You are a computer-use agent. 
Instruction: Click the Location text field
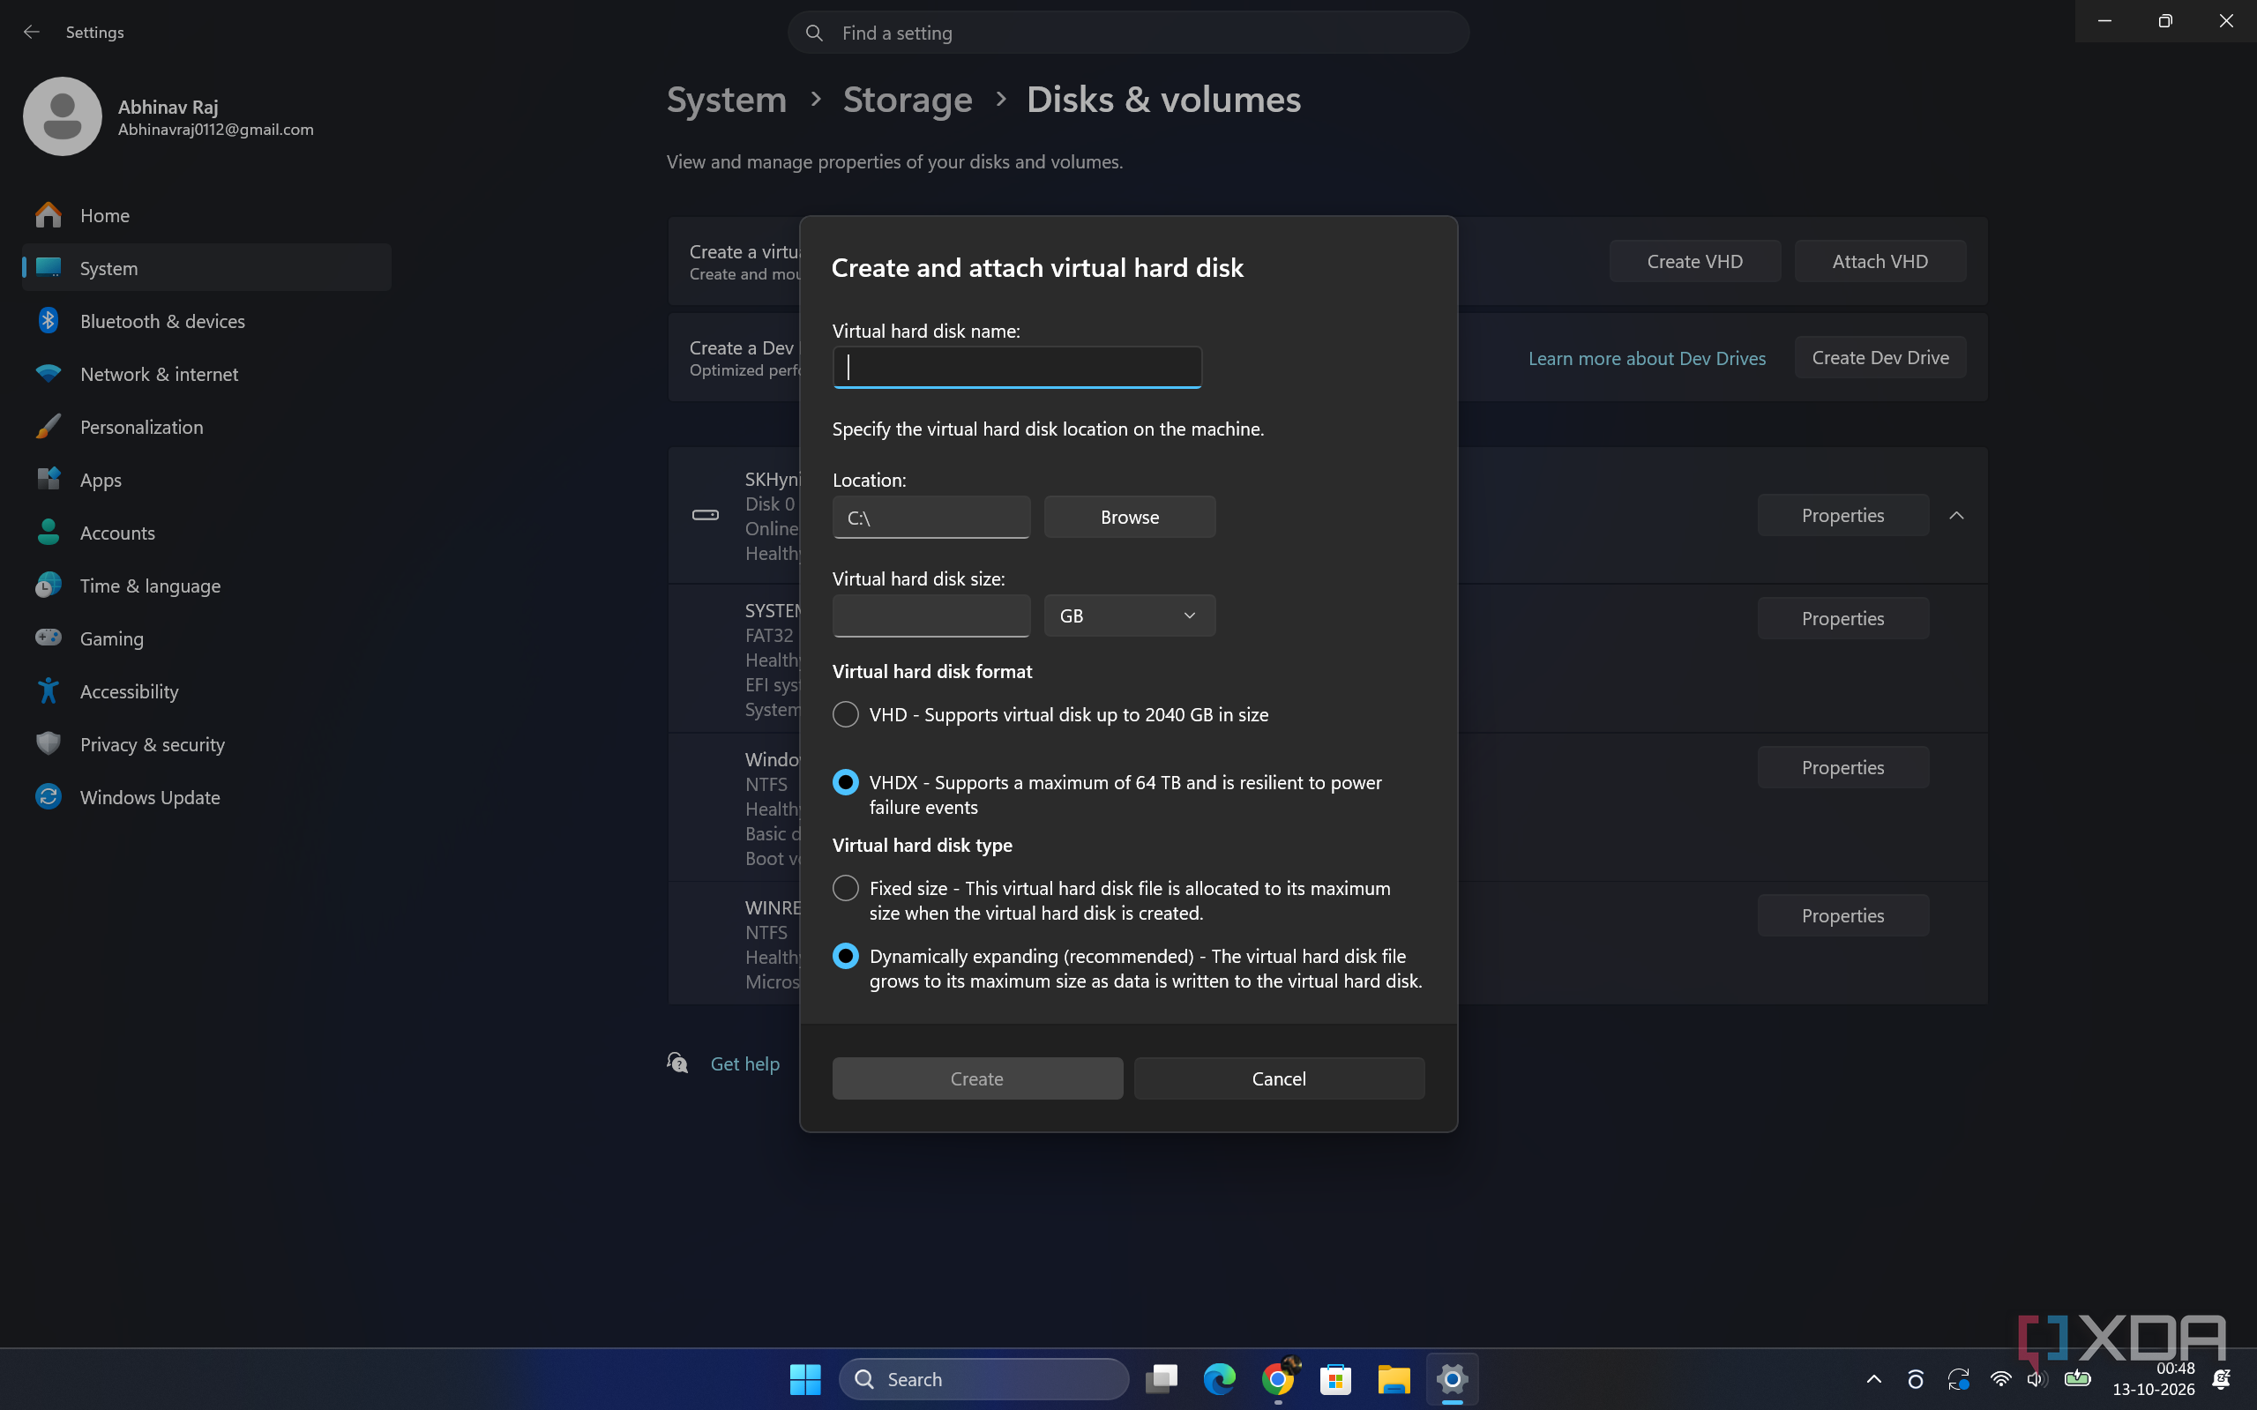[x=930, y=518]
